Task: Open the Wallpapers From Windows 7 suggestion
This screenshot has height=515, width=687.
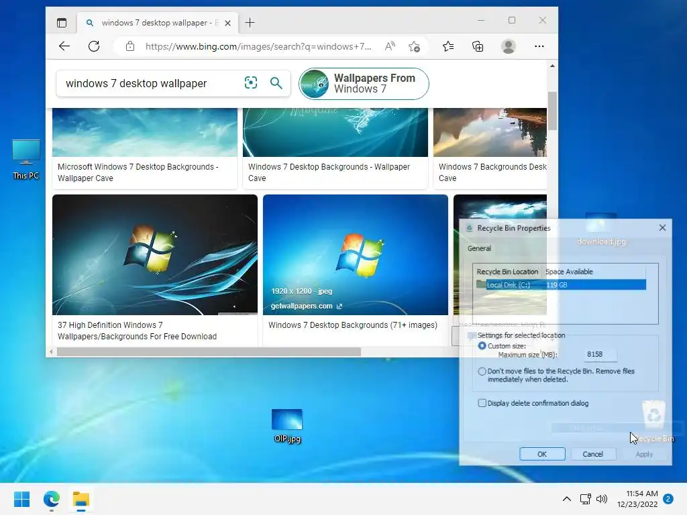Action: click(x=364, y=84)
